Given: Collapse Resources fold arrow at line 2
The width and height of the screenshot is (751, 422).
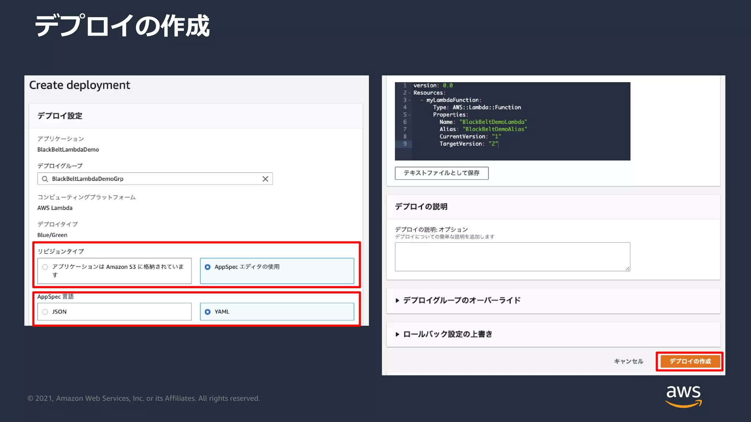Looking at the screenshot, I should 410,93.
